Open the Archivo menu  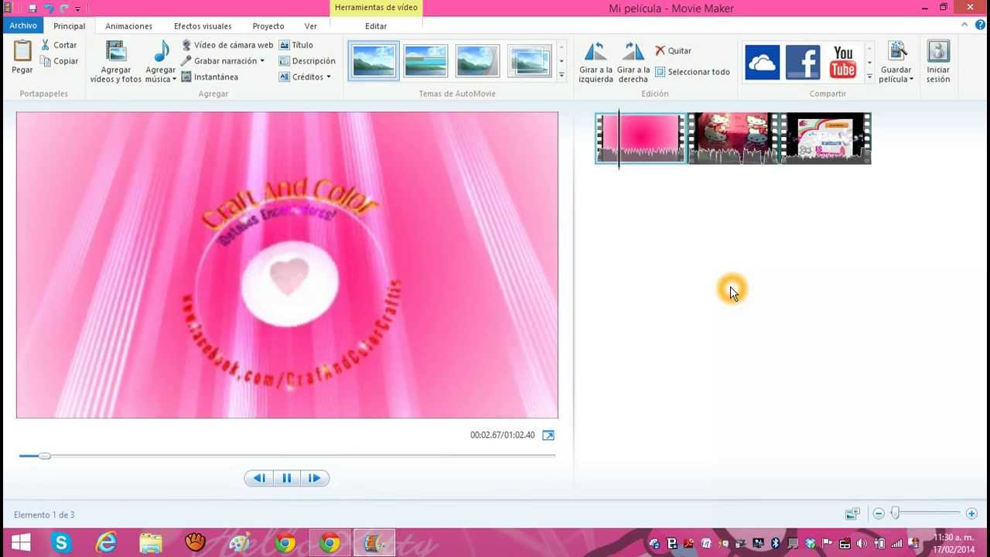(x=23, y=26)
